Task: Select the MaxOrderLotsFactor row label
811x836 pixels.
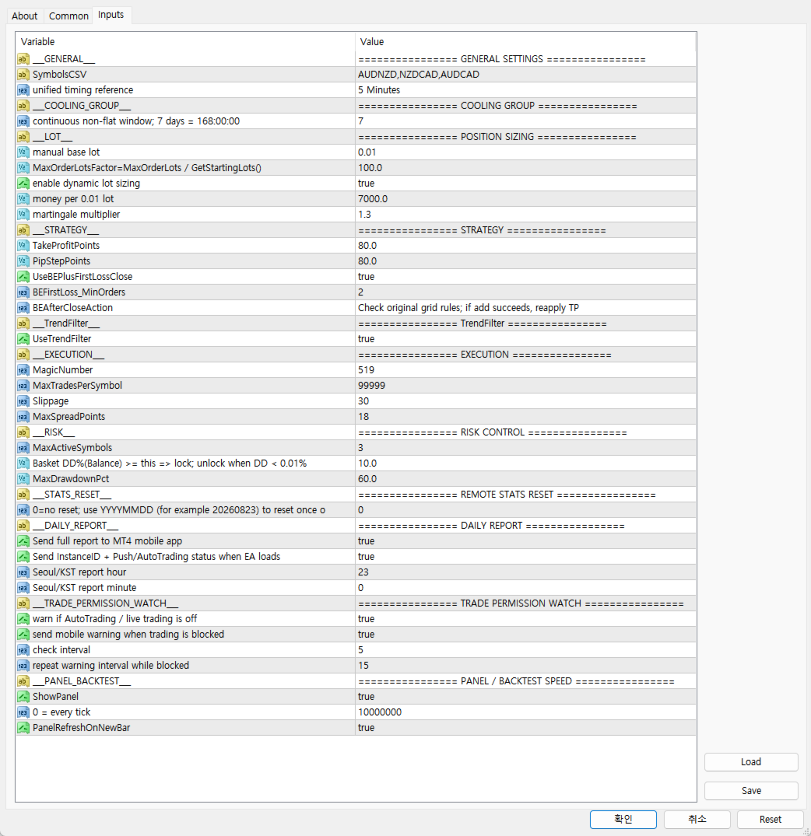Action: tap(147, 168)
